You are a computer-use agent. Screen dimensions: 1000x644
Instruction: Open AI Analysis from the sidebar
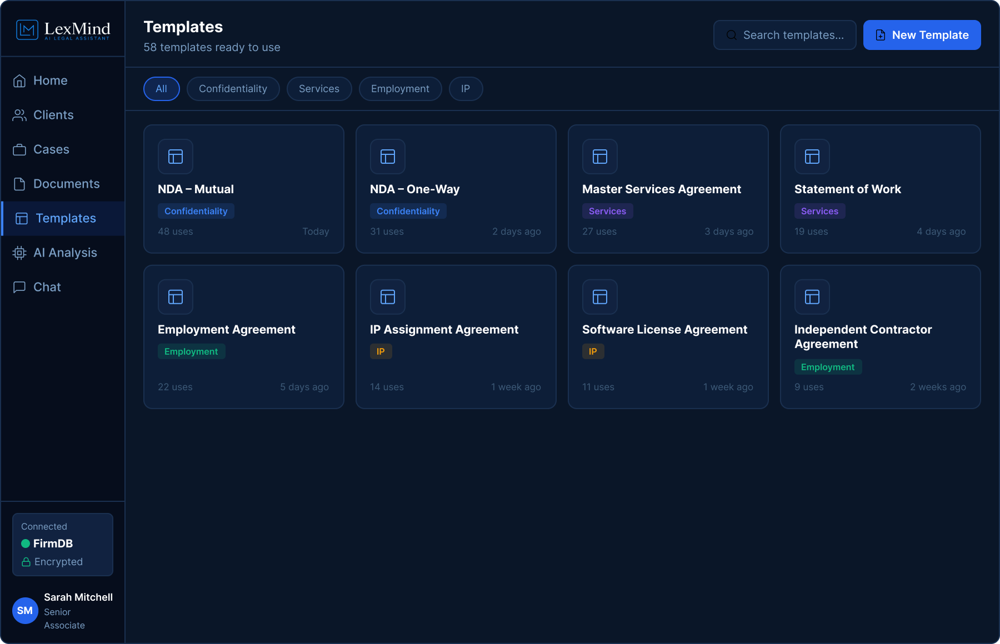(63, 253)
